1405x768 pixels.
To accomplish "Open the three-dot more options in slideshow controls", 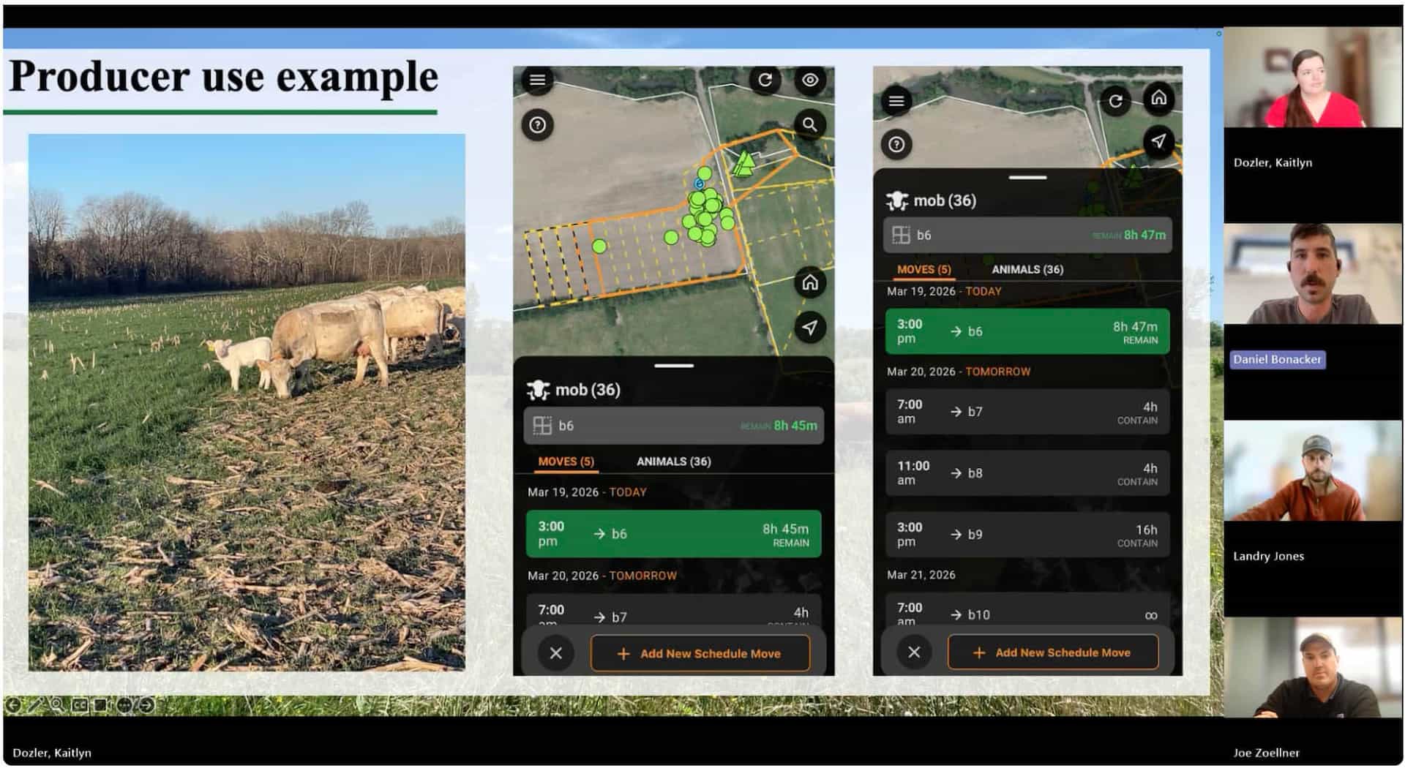I will (x=124, y=705).
